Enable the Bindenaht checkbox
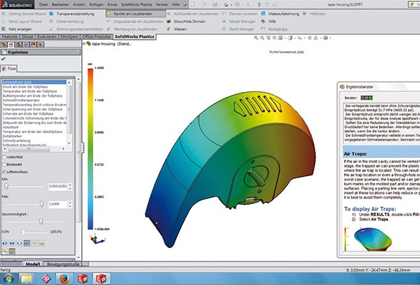The height and width of the screenshot is (285, 420). point(4,165)
